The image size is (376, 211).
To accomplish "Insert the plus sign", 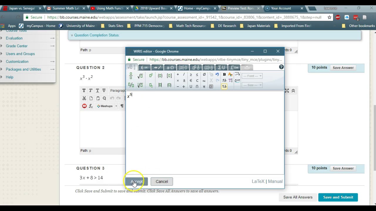I will [178, 74].
